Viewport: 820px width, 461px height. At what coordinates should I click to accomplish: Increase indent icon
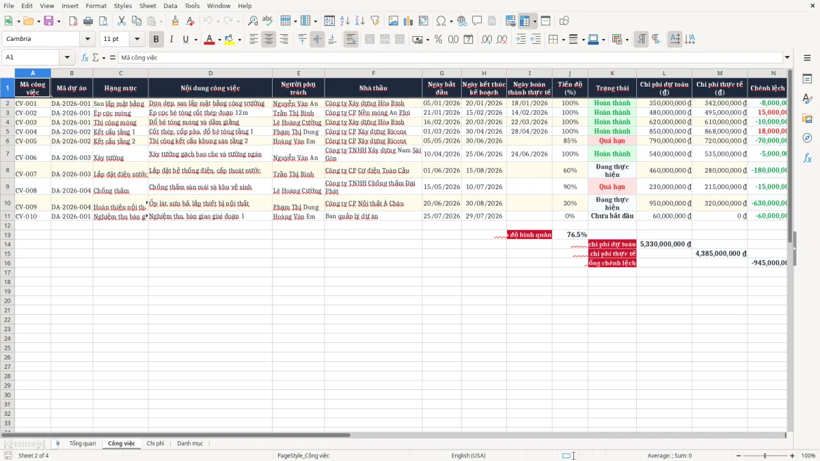pos(521,40)
